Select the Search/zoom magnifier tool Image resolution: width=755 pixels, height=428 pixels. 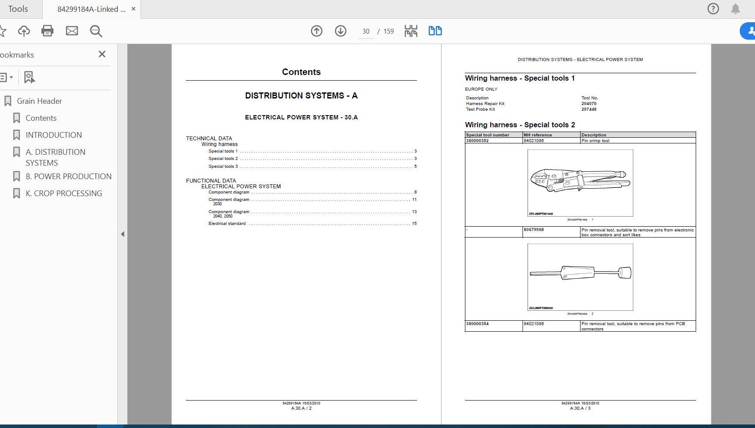[x=96, y=31]
